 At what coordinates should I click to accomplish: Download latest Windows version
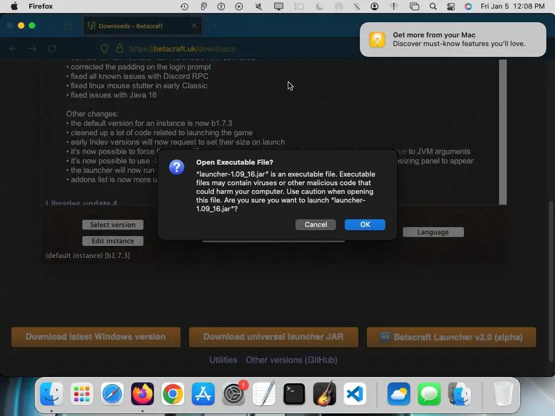click(95, 337)
